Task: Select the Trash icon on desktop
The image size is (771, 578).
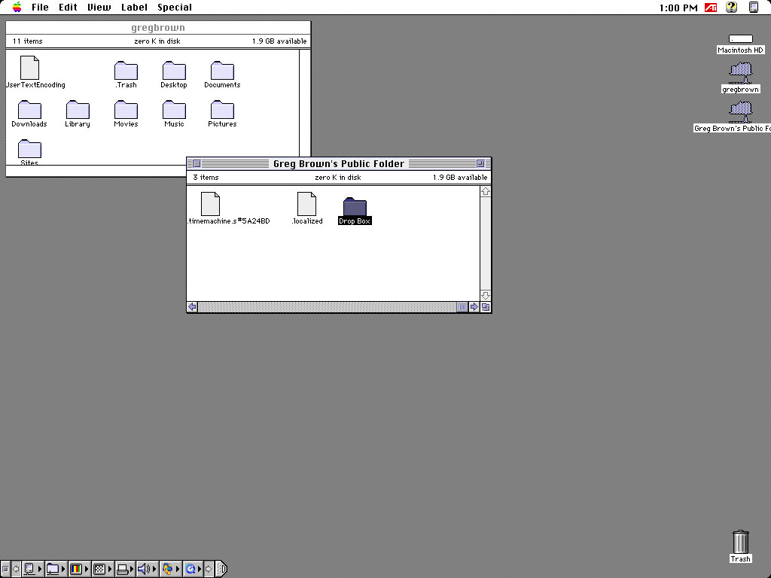Action: [740, 546]
